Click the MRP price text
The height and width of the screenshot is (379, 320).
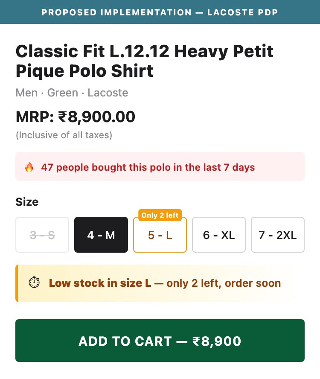click(x=75, y=117)
